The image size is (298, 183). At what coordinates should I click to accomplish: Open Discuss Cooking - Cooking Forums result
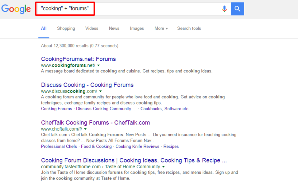(87, 85)
